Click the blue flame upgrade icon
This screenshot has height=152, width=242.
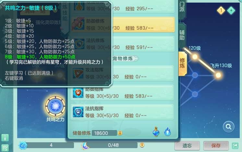[x=167, y=132]
